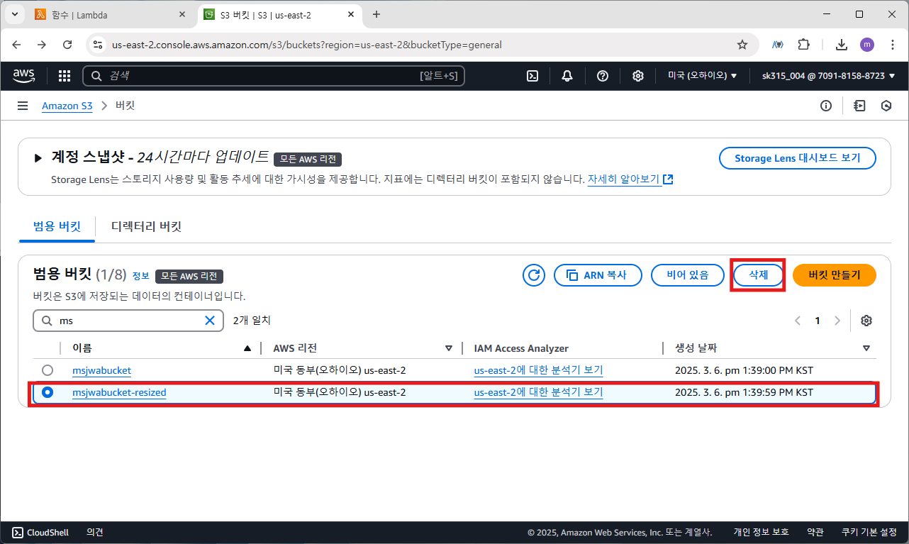909x544 pixels.
Task: Click the 버킷 만들기 button
Action: (x=835, y=275)
